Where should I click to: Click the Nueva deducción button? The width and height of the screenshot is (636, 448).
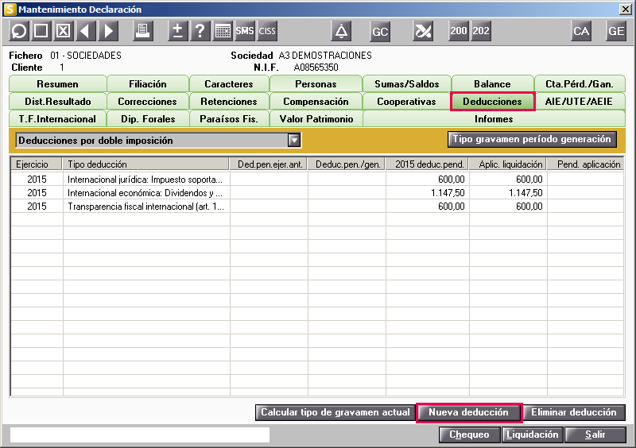point(468,412)
